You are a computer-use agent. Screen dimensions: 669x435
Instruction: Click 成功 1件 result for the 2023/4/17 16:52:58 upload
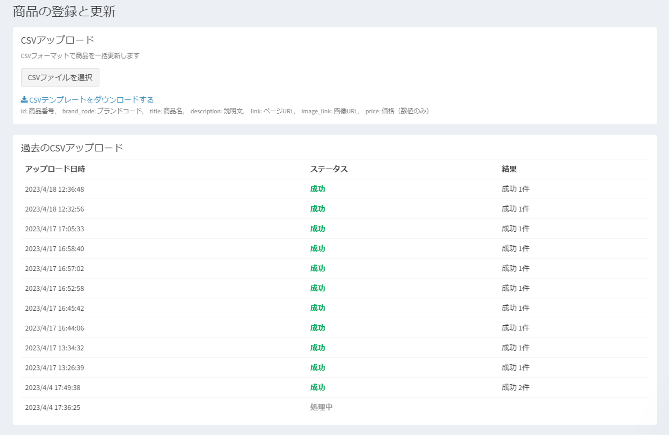tap(515, 288)
